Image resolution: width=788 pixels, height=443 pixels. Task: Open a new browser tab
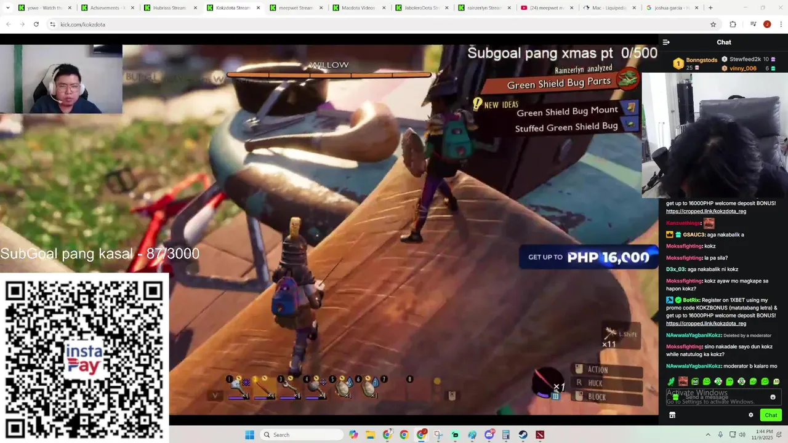click(x=710, y=8)
